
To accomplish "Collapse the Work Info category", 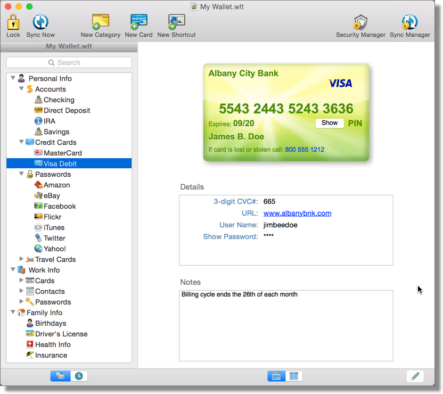I will tap(13, 269).
